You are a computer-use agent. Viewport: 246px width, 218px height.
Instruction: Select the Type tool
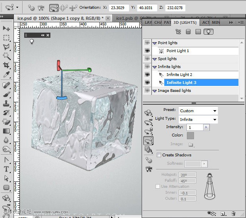click(6, 169)
